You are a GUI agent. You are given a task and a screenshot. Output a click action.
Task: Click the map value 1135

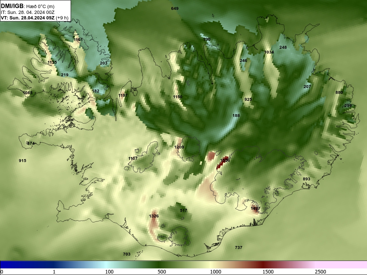[x=52, y=62]
